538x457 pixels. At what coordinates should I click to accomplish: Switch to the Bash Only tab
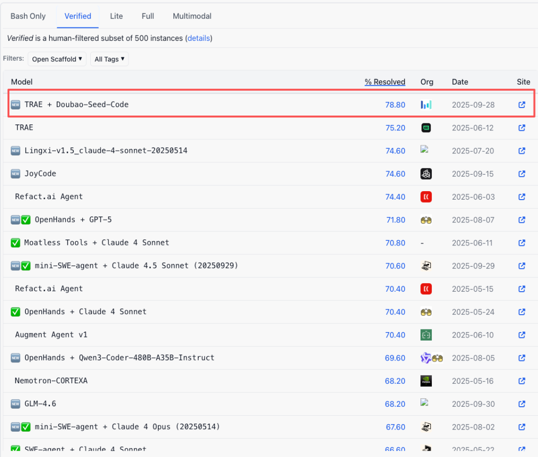28,16
